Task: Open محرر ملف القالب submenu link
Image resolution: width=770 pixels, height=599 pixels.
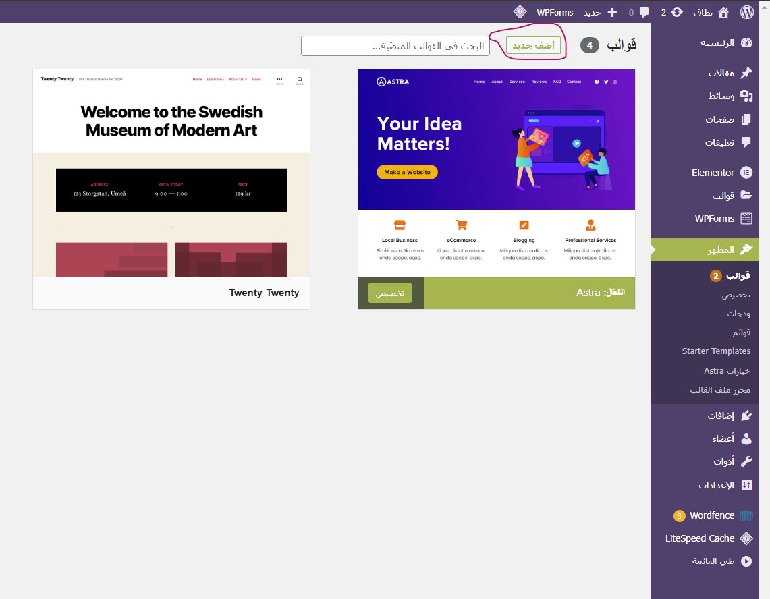Action: [x=720, y=390]
